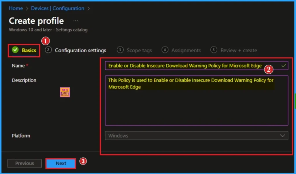Click the Platform dropdown chevron arrow

(x=282, y=136)
